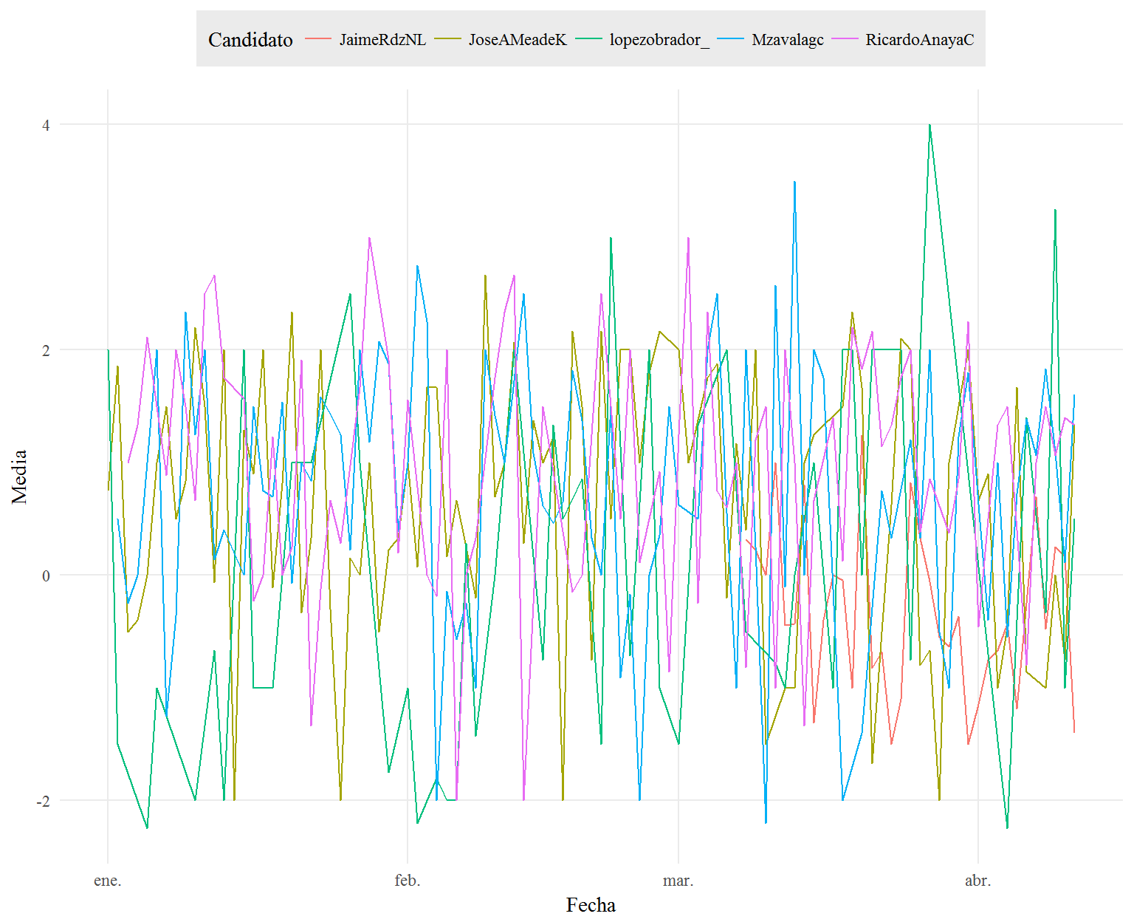The height and width of the screenshot is (922, 1134).
Task: Click the Media y-axis title
Action: click(x=19, y=477)
